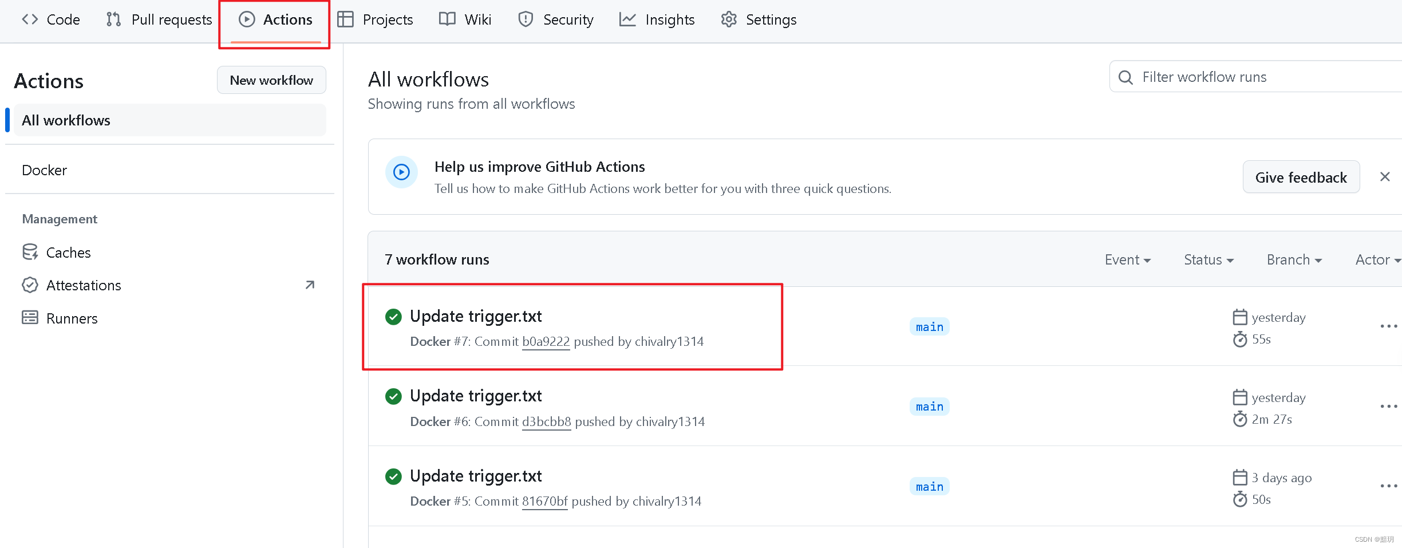Viewport: 1402px width, 548px height.
Task: Click the 'Management' section heading
Action: 60,219
